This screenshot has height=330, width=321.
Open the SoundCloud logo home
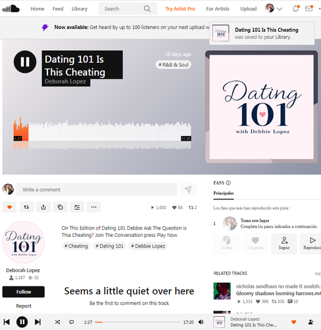[x=11, y=9]
